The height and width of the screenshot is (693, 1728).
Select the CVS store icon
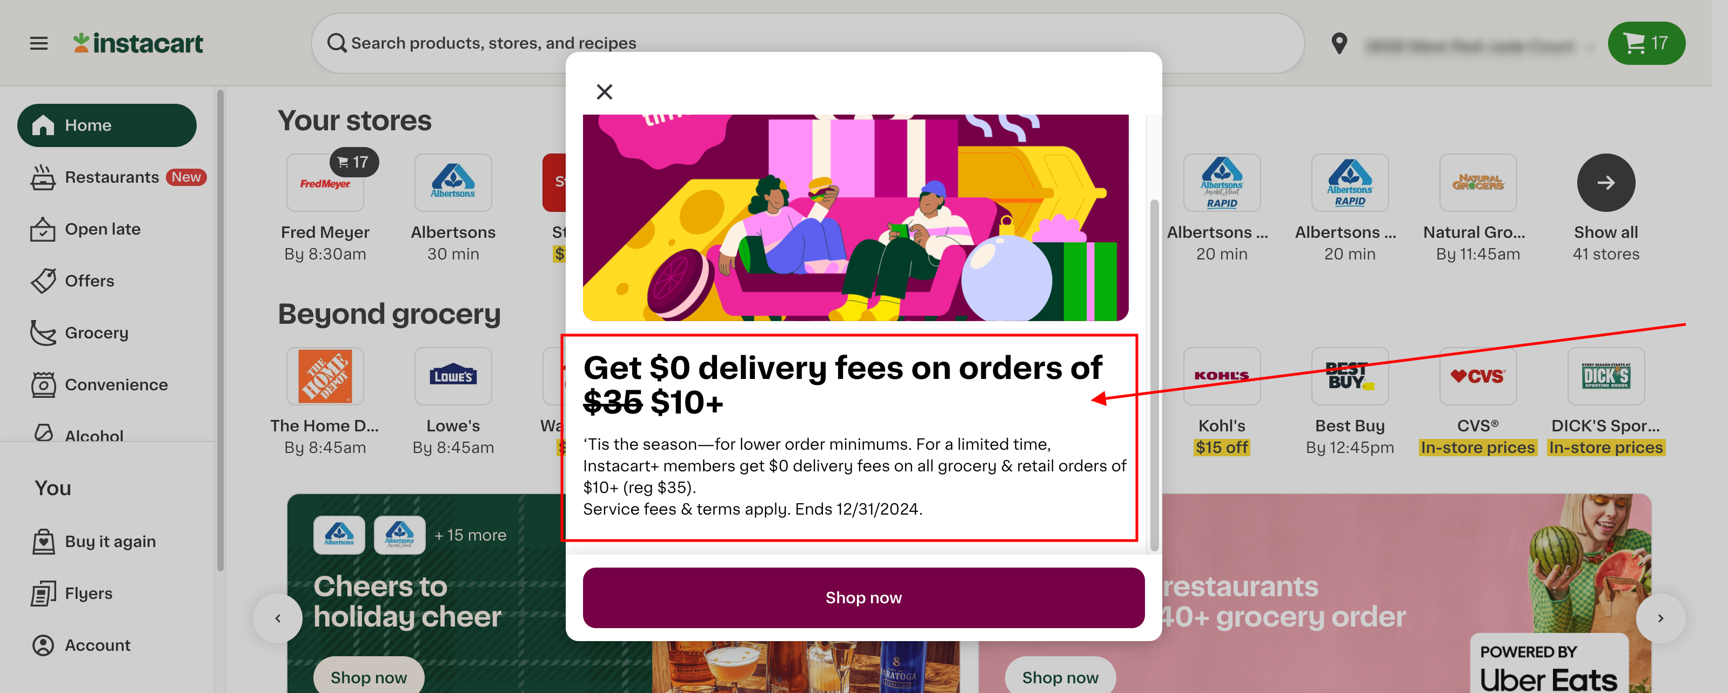tap(1478, 376)
